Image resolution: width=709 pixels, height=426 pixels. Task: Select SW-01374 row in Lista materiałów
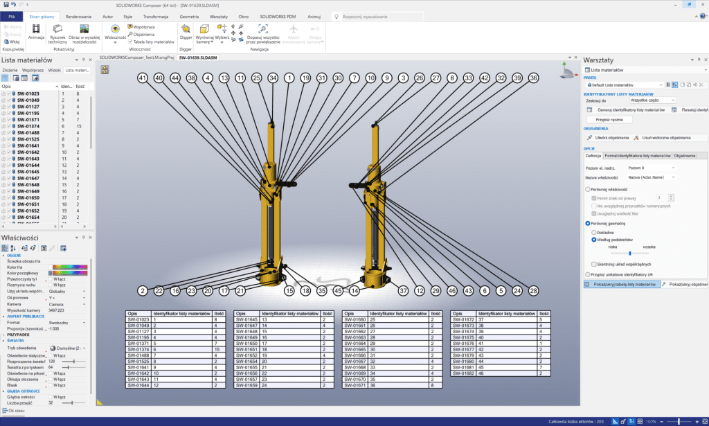click(x=28, y=126)
